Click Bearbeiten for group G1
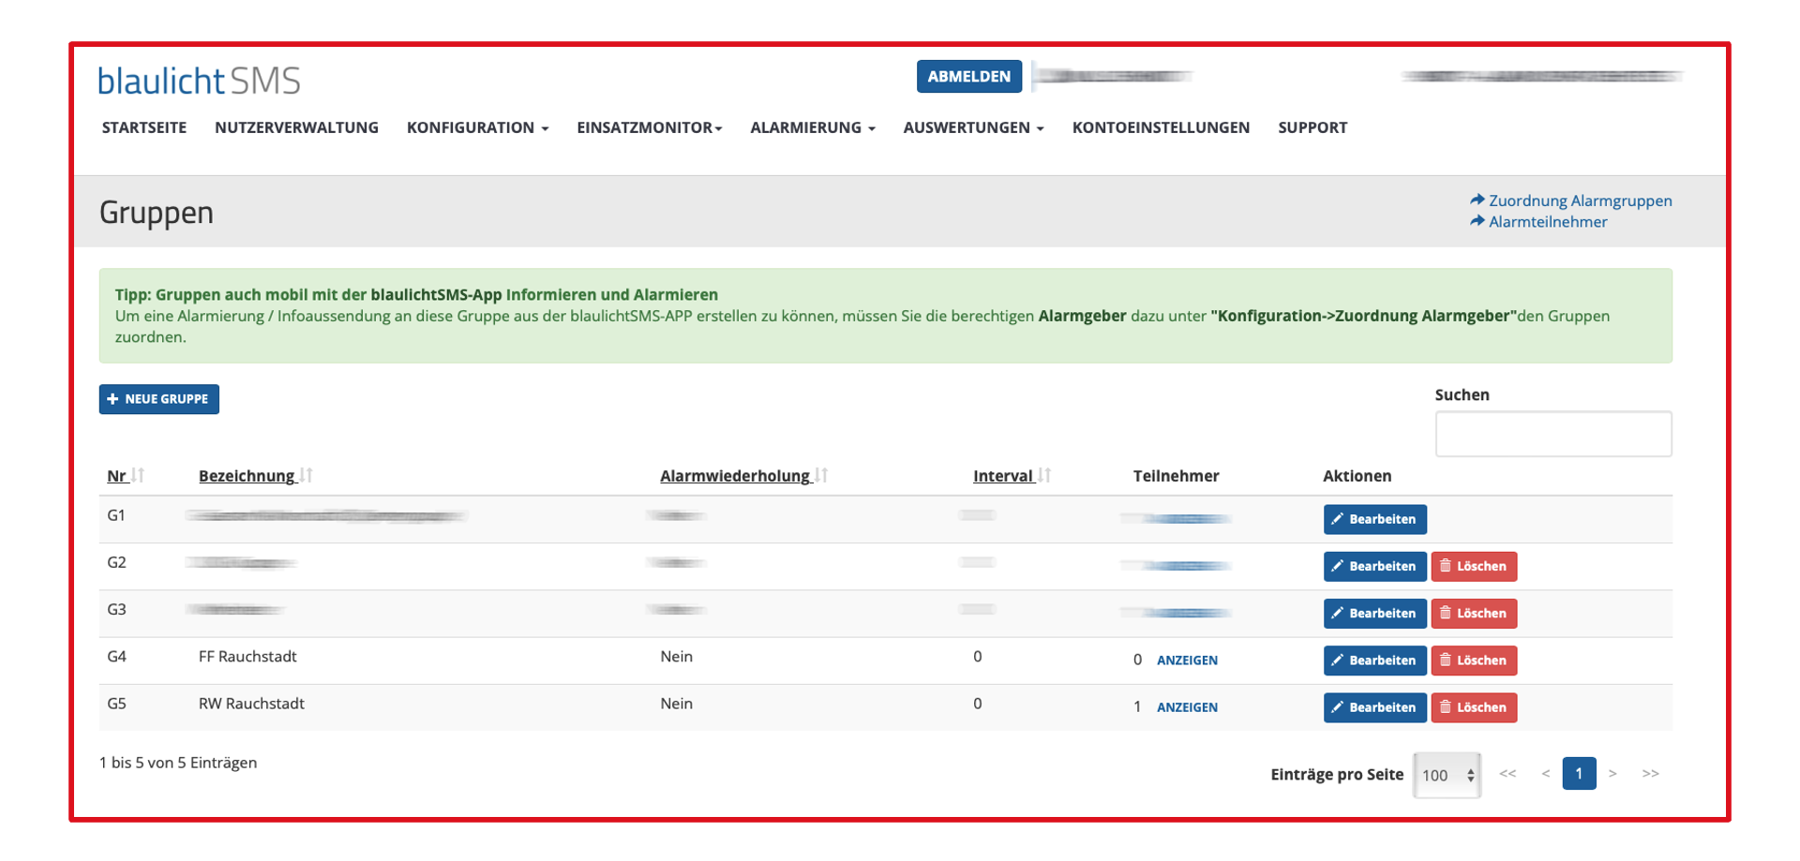 [1374, 519]
